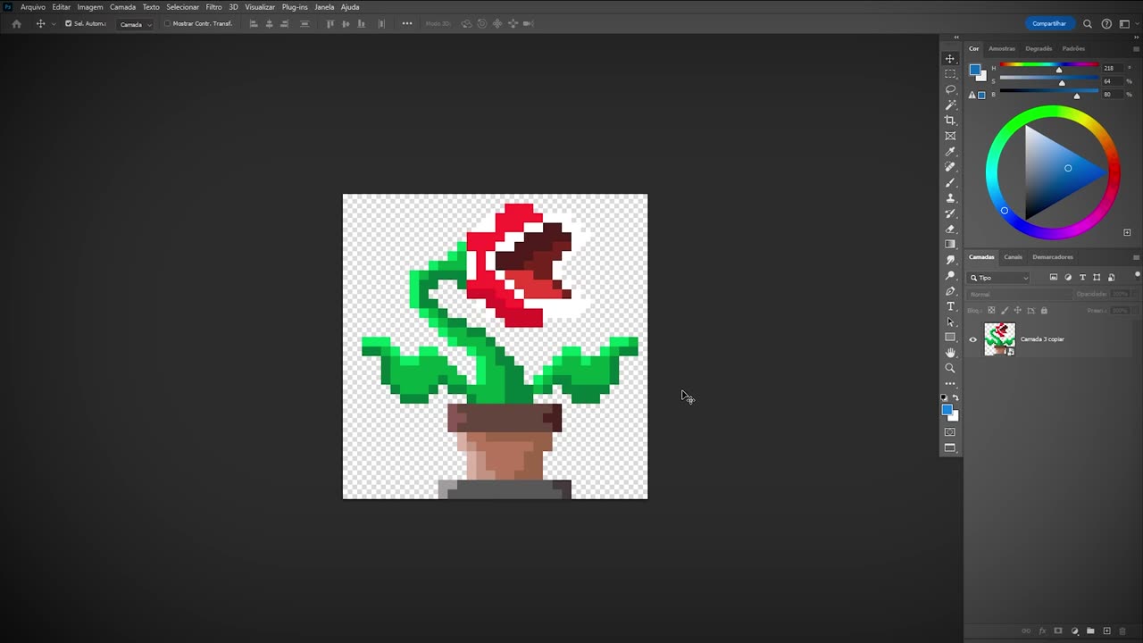Open the Filtro menu

[x=213, y=7]
